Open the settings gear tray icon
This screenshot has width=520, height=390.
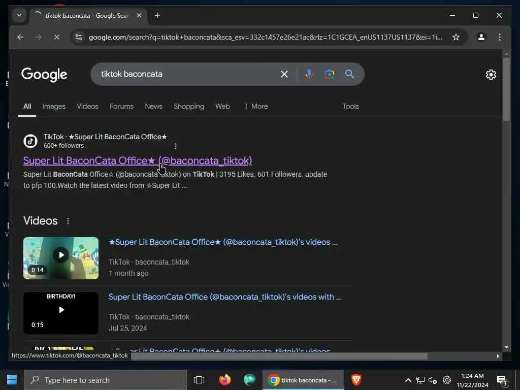[x=447, y=380]
